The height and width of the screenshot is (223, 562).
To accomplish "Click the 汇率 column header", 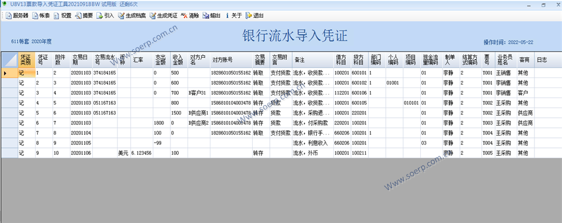I will 142,60.
